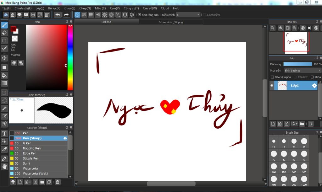Activate the rectangular Select tool
The width and height of the screenshot is (322, 192).
[4, 93]
